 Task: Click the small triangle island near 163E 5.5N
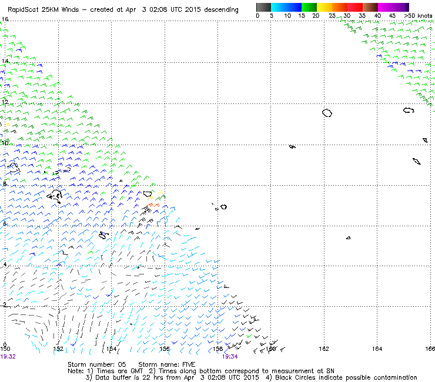pyautogui.click(x=349, y=238)
